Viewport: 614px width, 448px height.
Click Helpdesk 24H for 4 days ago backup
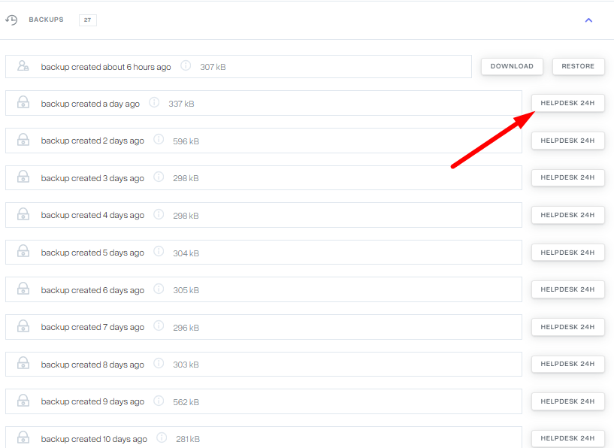pos(568,215)
